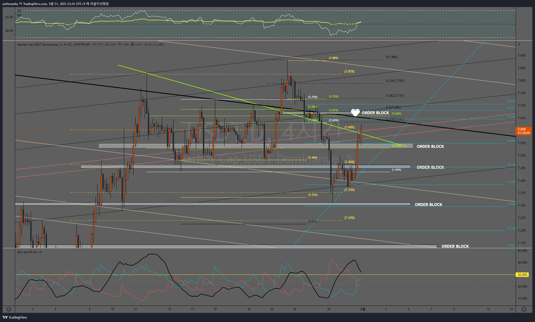Select the Fibonacci label 0.236(7.79%)

point(395,81)
